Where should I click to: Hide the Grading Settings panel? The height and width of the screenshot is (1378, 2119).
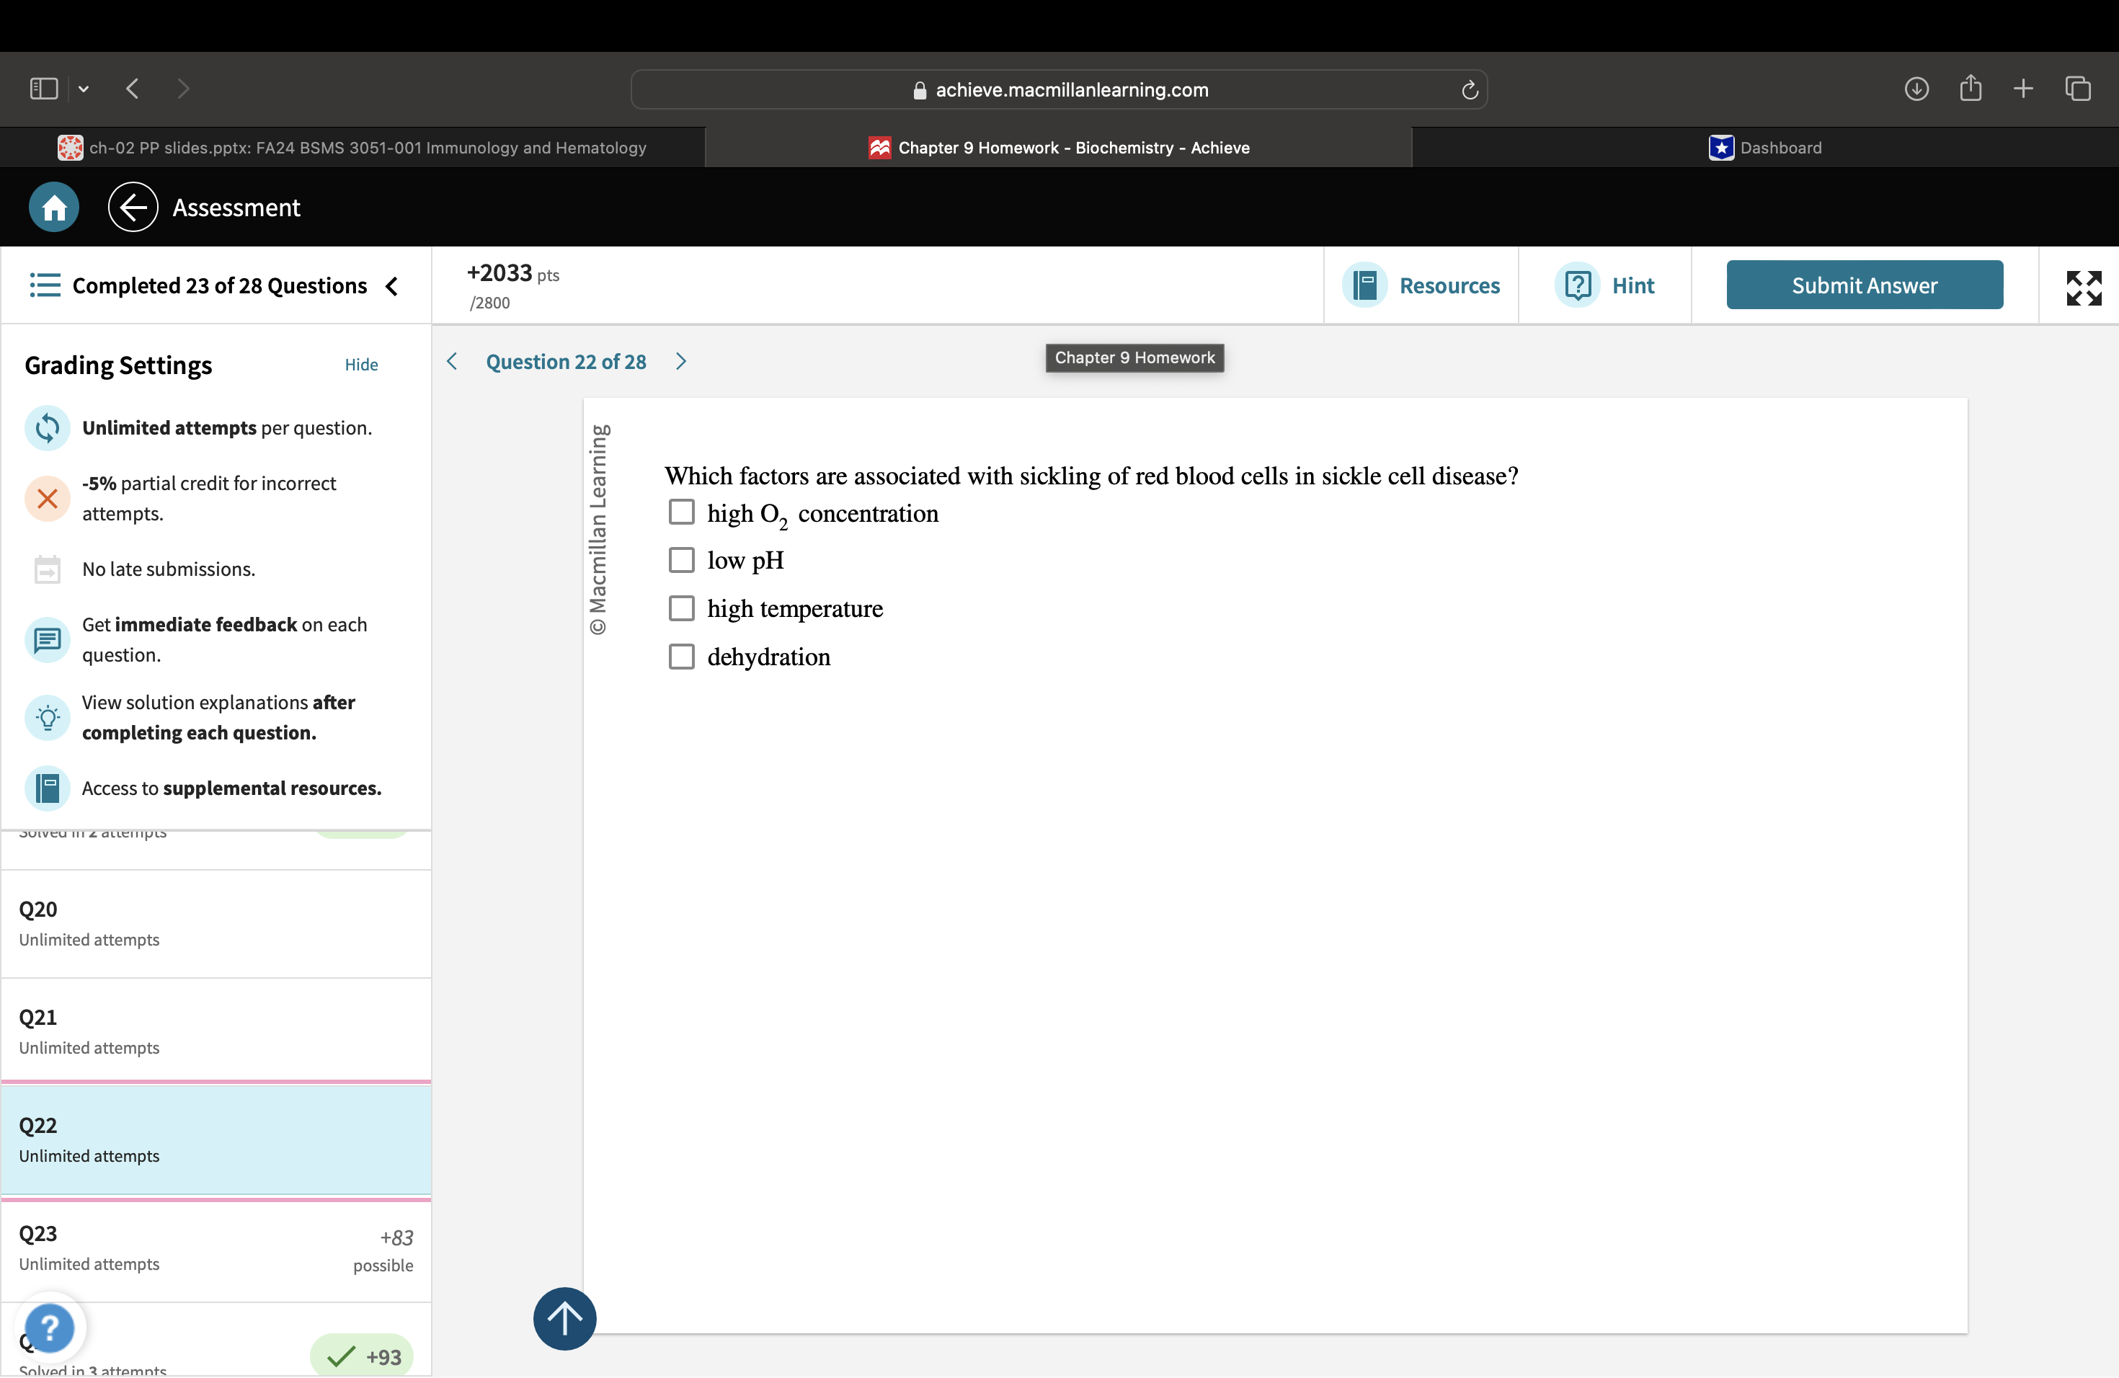pos(362,364)
